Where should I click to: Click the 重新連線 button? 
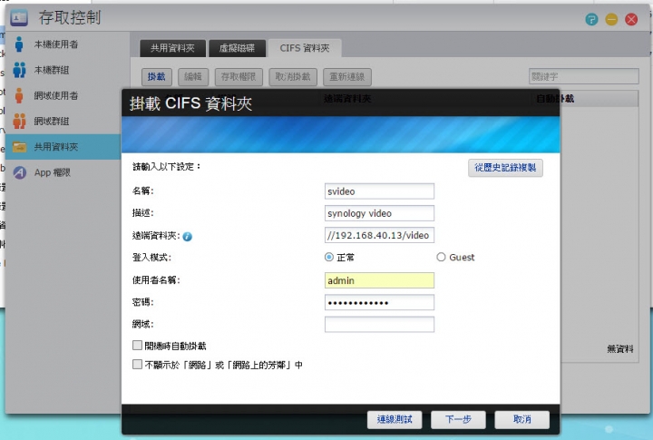point(346,77)
